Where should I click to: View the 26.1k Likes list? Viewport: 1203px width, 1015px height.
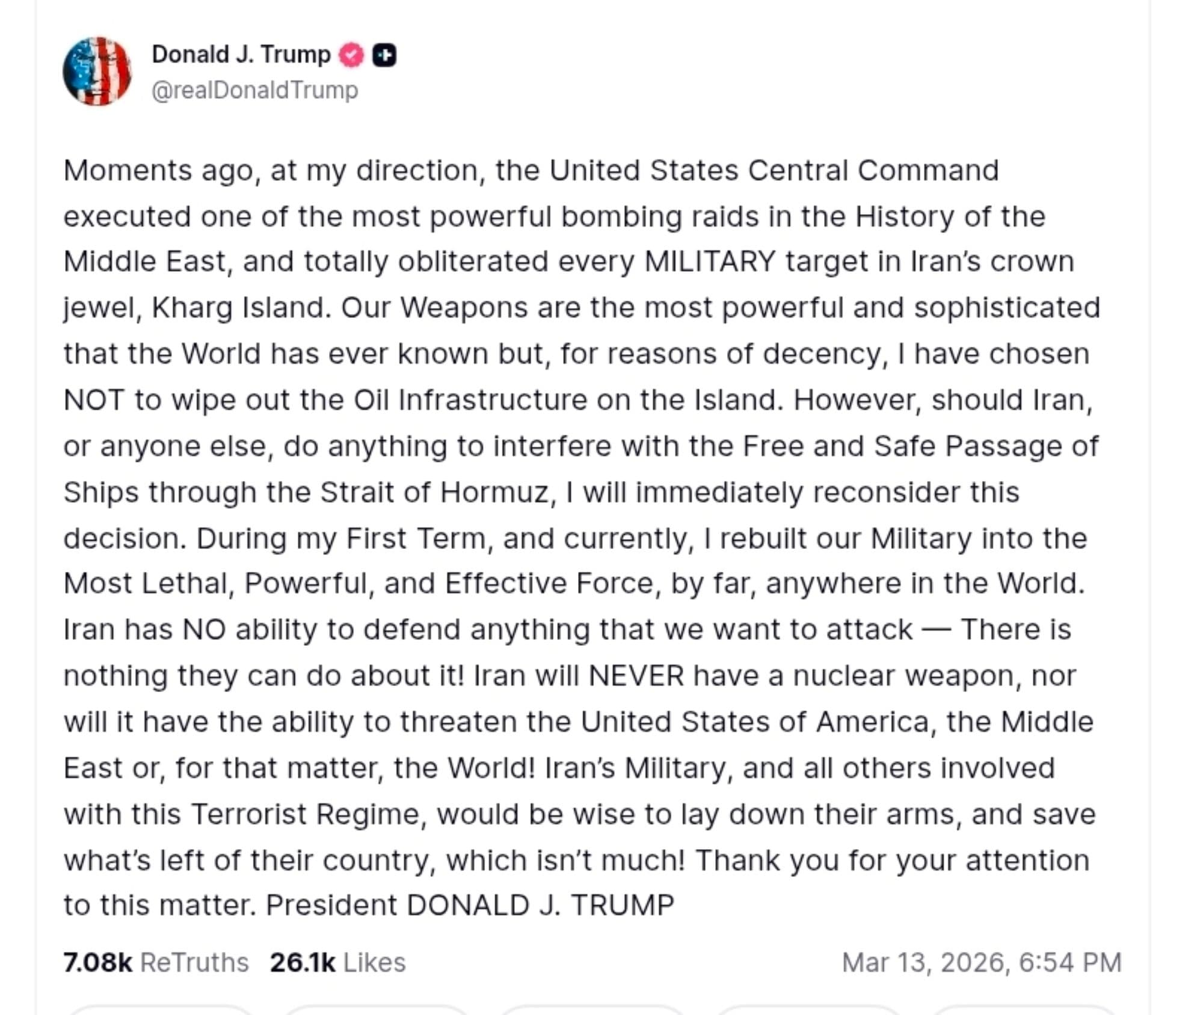337,962
